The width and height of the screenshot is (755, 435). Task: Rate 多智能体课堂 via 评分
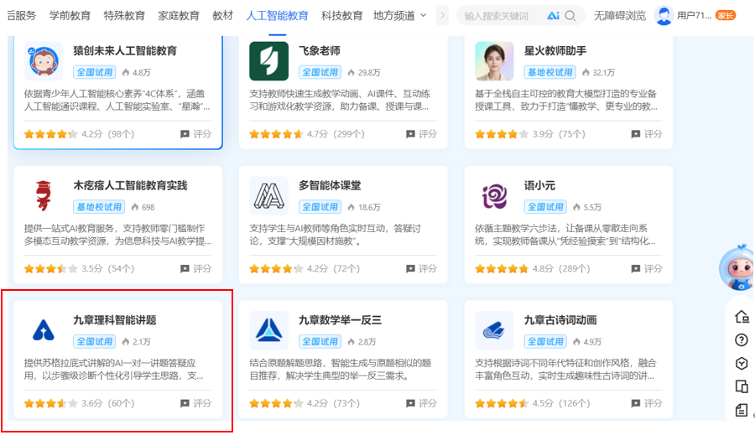click(x=421, y=268)
